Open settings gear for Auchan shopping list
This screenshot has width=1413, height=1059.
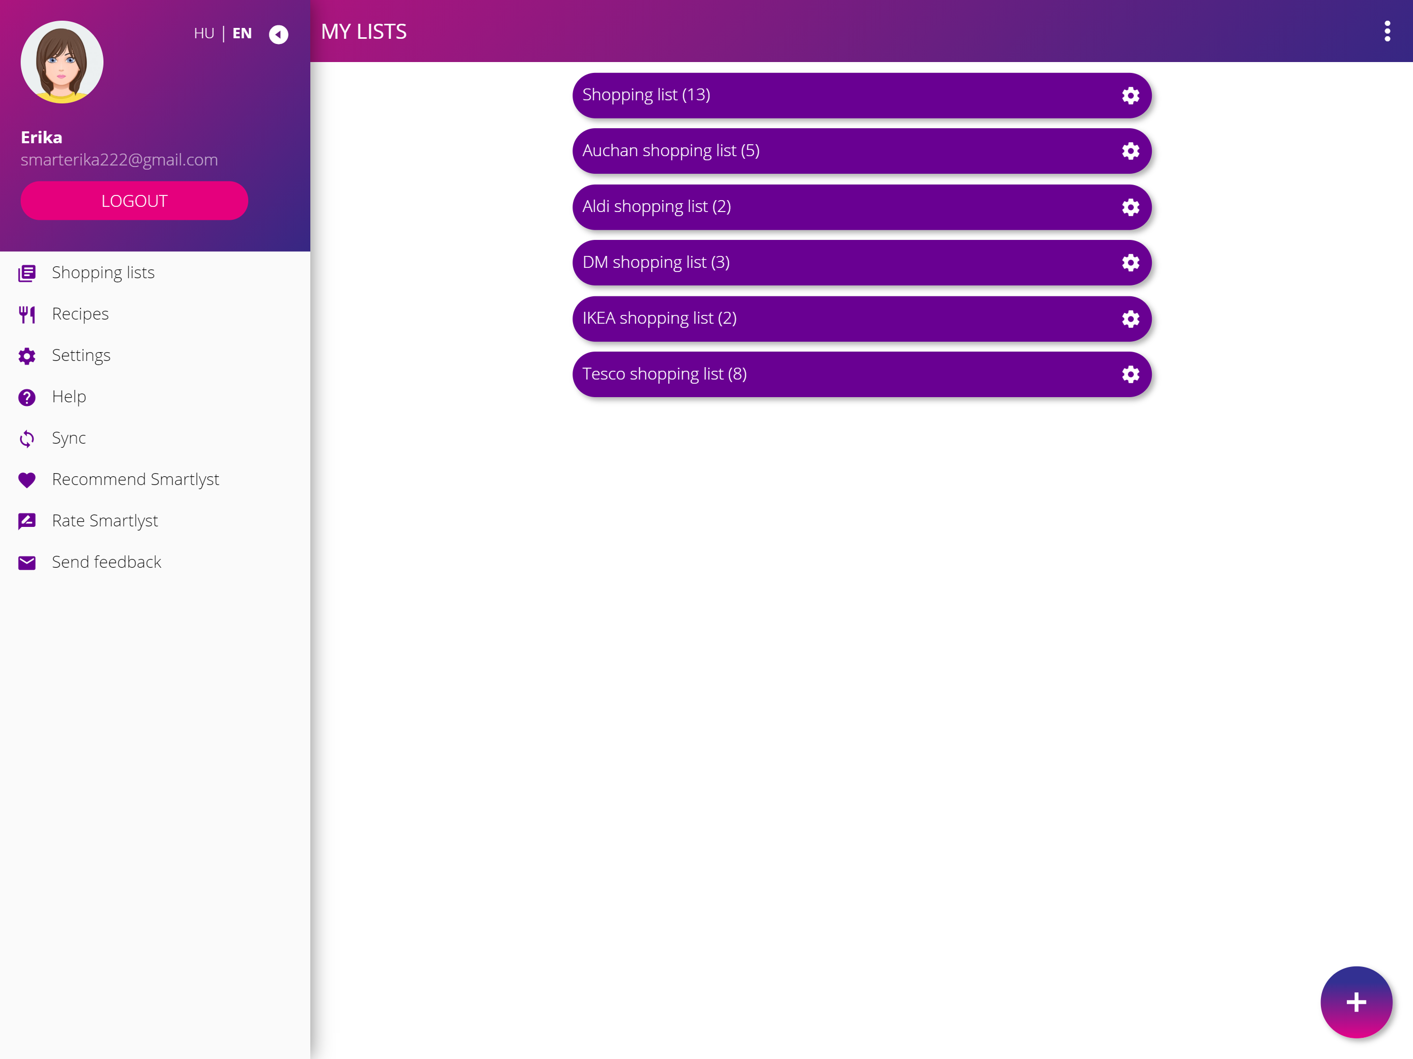[1130, 151]
